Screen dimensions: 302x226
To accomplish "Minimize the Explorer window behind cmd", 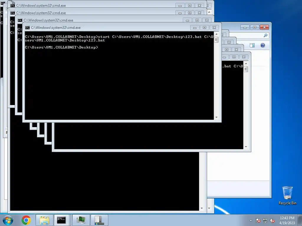I will pyautogui.click(x=245, y=27).
